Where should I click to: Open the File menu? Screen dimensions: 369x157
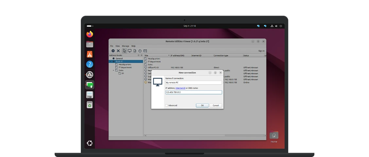pyautogui.click(x=112, y=46)
